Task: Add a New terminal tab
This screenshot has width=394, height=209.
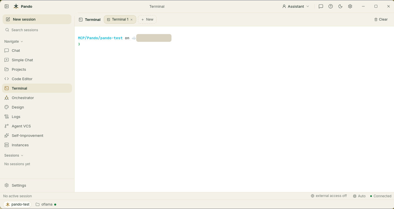Action: point(147,19)
